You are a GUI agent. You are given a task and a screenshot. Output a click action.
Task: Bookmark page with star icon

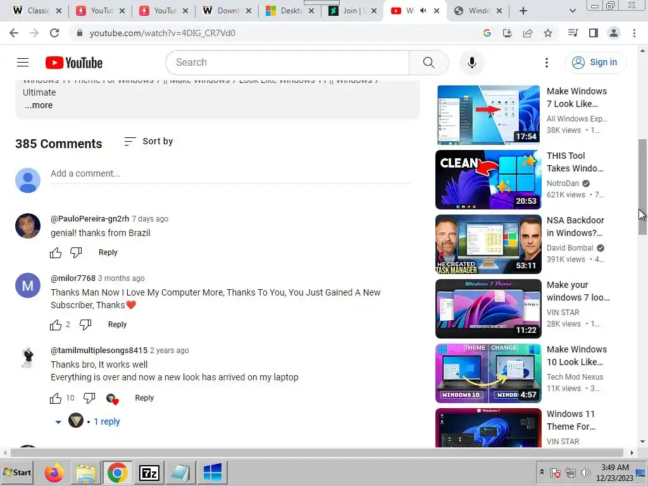(x=548, y=33)
